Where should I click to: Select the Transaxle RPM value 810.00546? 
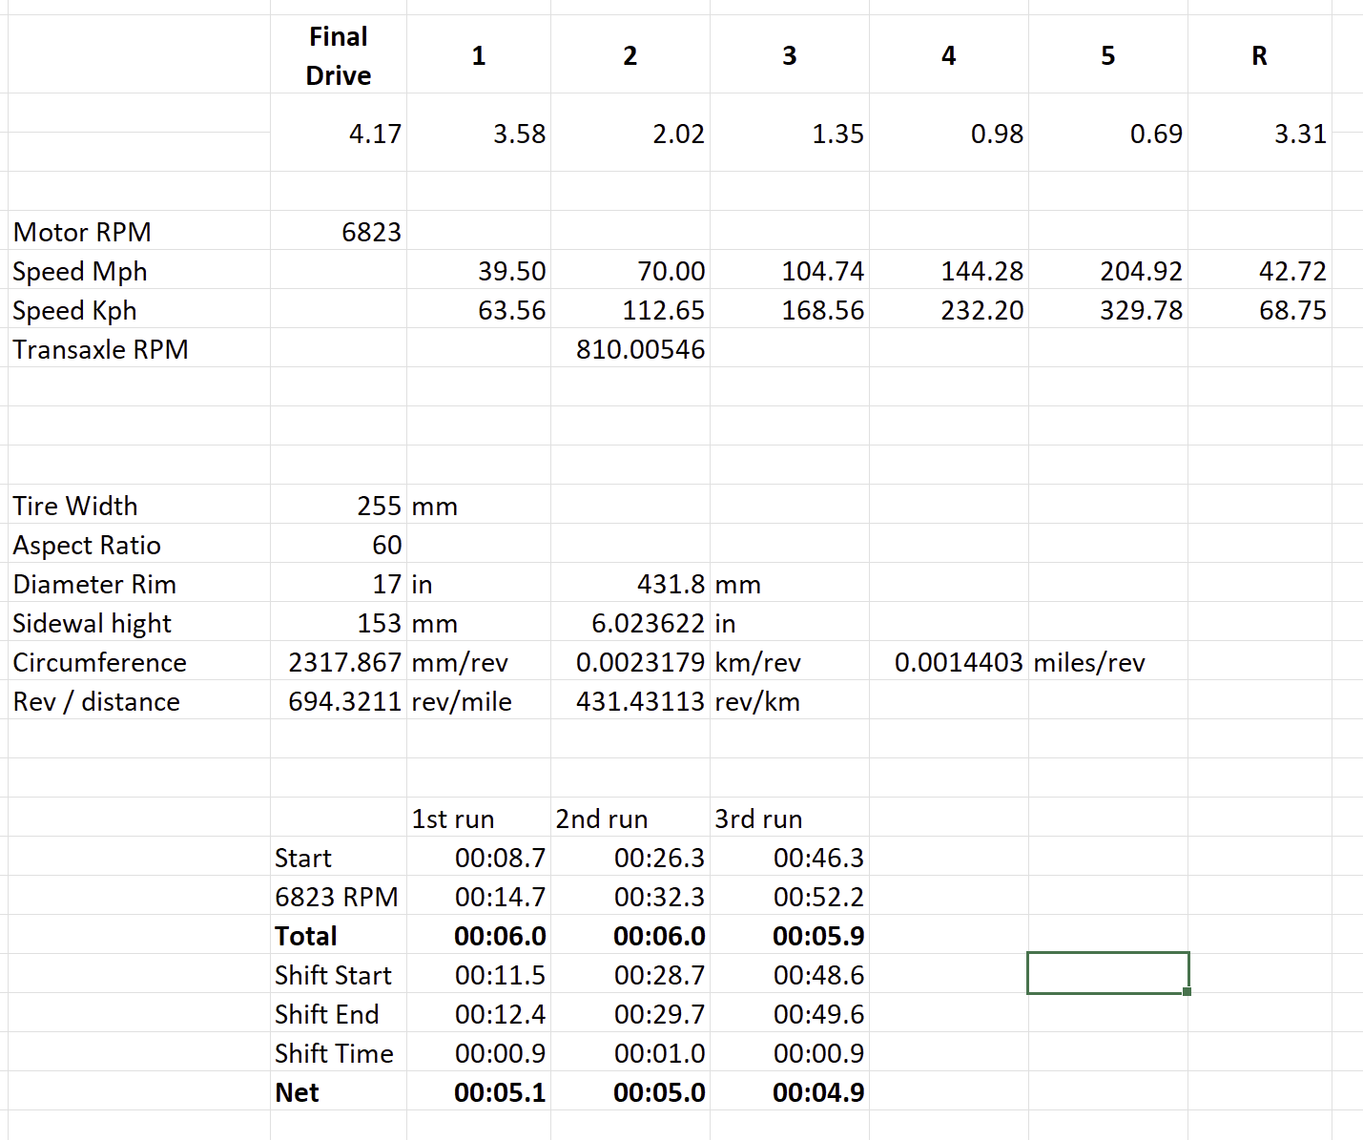pyautogui.click(x=630, y=348)
